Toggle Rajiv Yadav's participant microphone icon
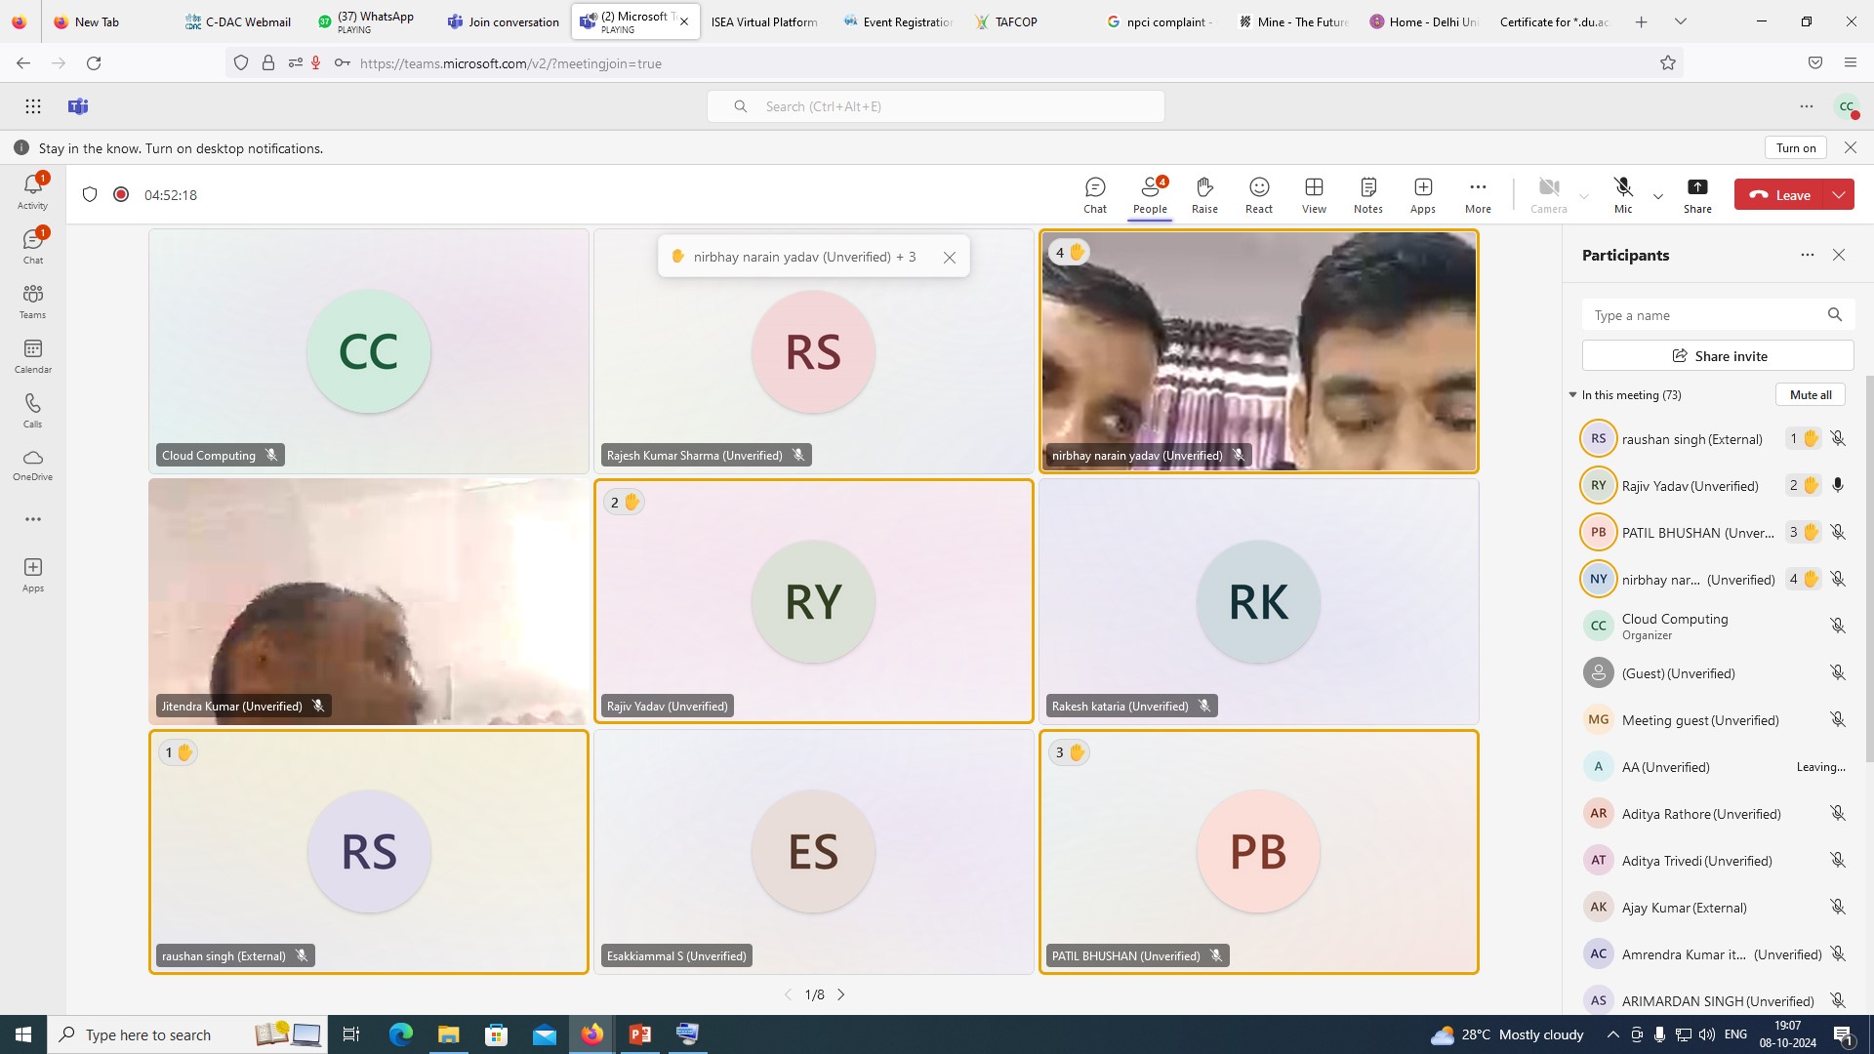1874x1054 pixels. pyautogui.click(x=1838, y=485)
